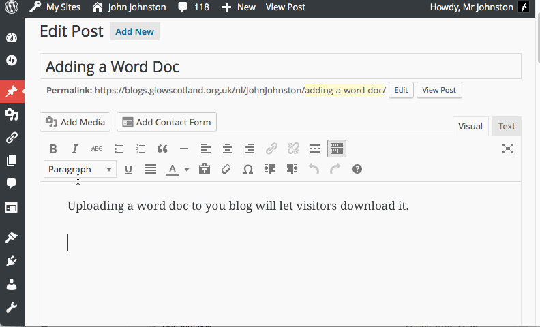Image resolution: width=540 pixels, height=327 pixels.
Task: Open the Plugins sidebar icon
Action: tap(12, 261)
